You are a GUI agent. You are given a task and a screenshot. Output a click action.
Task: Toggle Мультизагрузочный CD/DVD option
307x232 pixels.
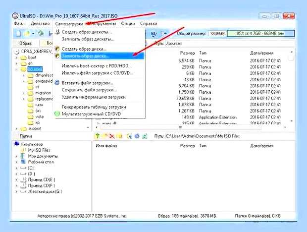click(99, 114)
